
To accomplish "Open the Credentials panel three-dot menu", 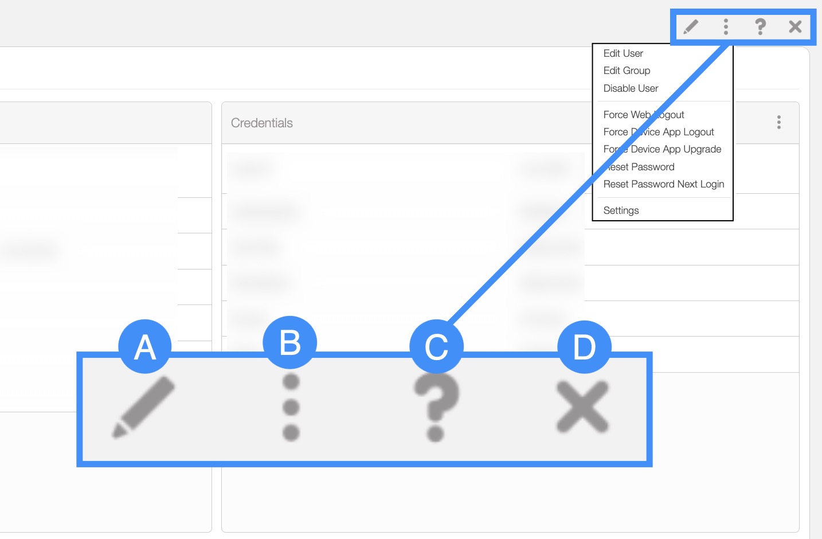I will (x=778, y=122).
